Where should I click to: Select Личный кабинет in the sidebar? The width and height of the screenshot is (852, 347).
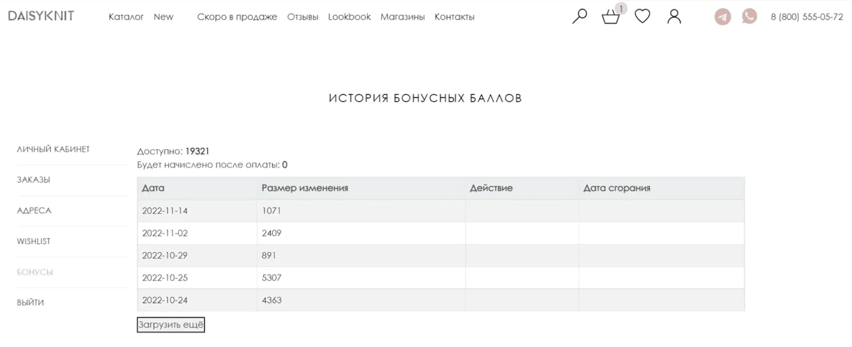click(53, 149)
